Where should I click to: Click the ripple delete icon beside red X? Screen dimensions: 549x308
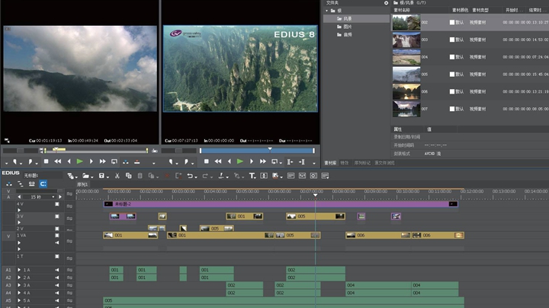click(178, 176)
